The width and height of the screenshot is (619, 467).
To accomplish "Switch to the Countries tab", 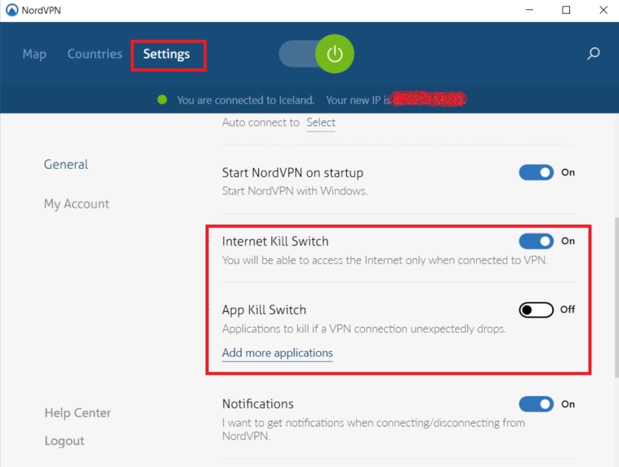I will tap(95, 54).
